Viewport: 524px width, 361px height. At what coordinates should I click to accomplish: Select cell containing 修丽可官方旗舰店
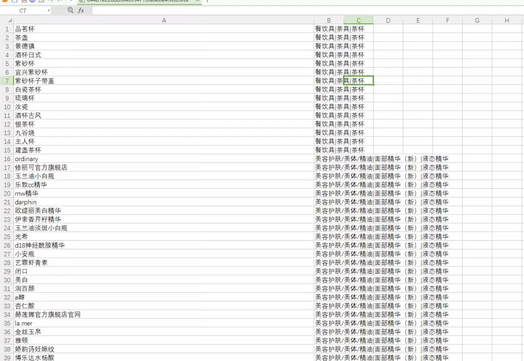164,167
